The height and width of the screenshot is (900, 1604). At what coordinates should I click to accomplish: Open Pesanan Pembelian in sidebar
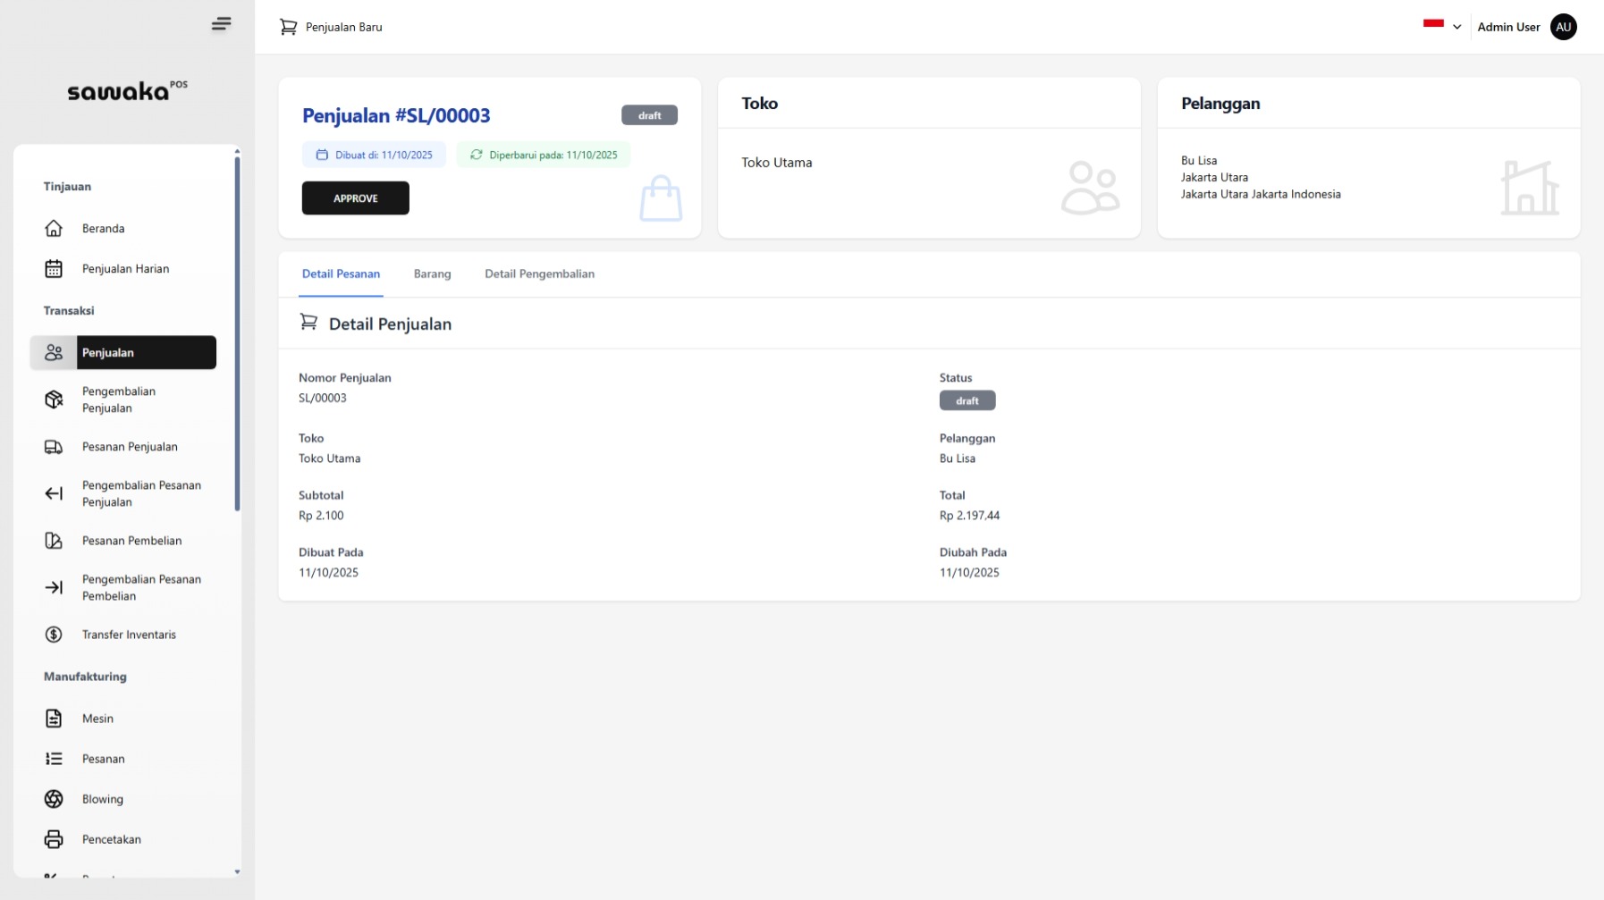coord(131,541)
